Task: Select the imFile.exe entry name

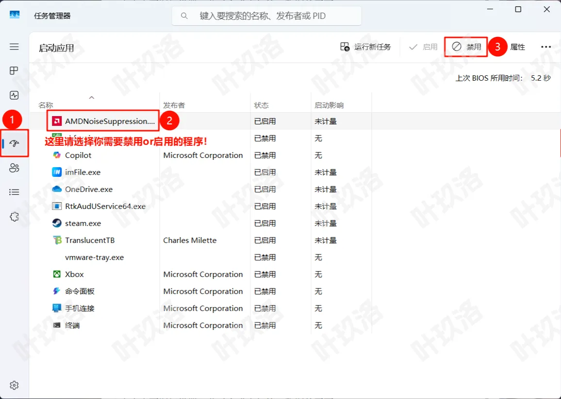Action: [82, 172]
